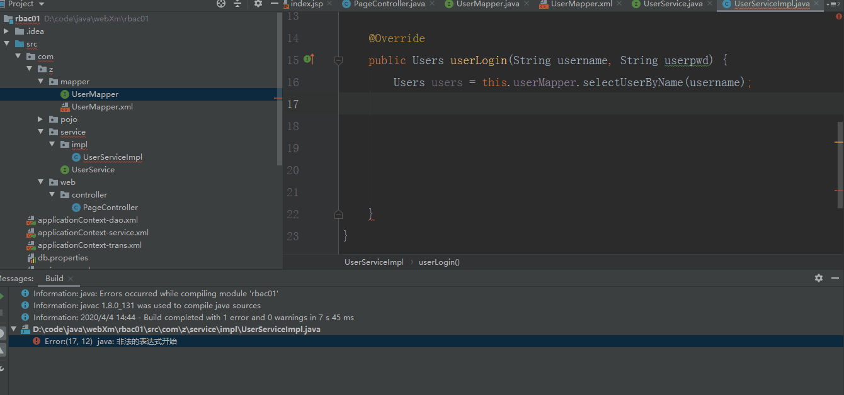Open Messages panel settings gear
This screenshot has height=395, width=844.
[819, 278]
